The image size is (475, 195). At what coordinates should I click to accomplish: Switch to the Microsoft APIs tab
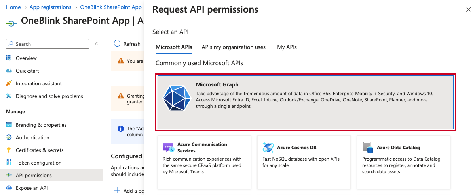tap(174, 47)
